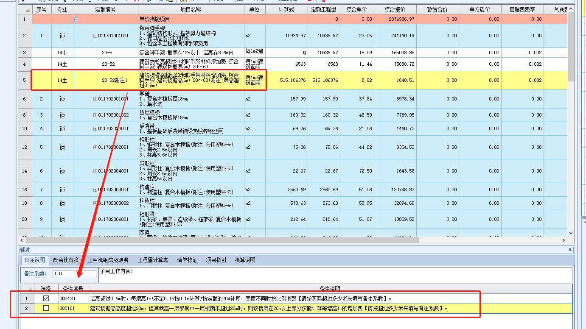
Task: Expand item 011702001002 垫层模板
Action: [x=95, y=115]
